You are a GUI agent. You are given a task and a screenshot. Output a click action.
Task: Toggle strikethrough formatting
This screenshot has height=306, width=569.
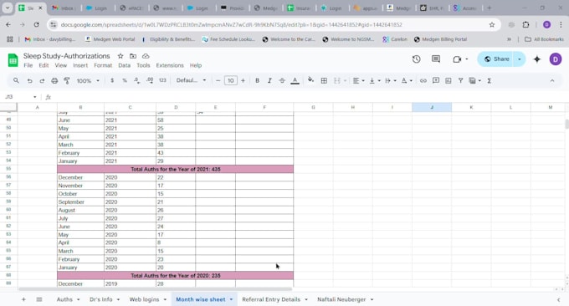pyautogui.click(x=282, y=80)
